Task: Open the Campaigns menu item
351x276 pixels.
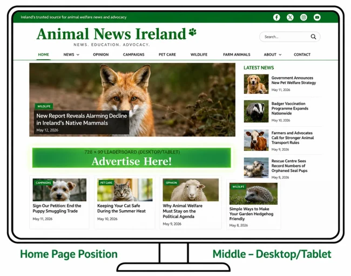Action: tap(133, 54)
